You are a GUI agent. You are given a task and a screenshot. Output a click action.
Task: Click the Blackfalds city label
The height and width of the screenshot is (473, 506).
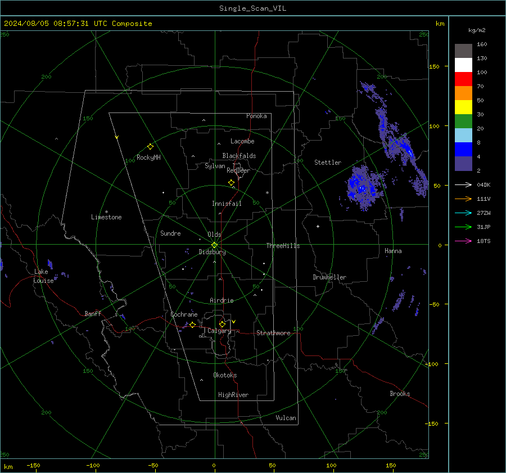pyautogui.click(x=239, y=156)
